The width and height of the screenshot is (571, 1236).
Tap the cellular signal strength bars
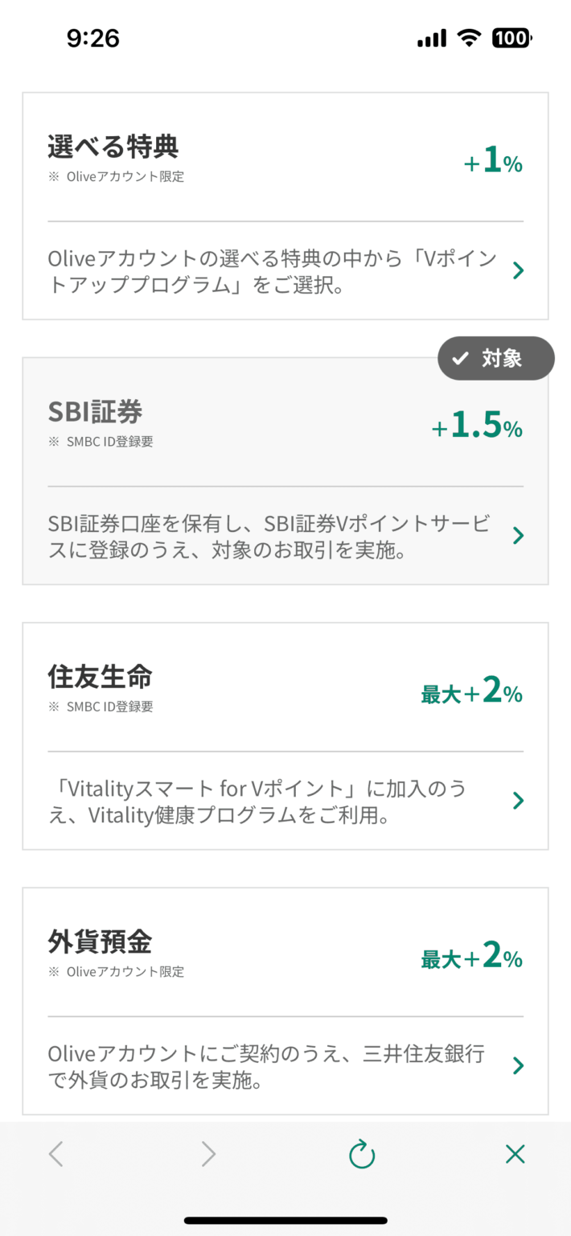[430, 37]
